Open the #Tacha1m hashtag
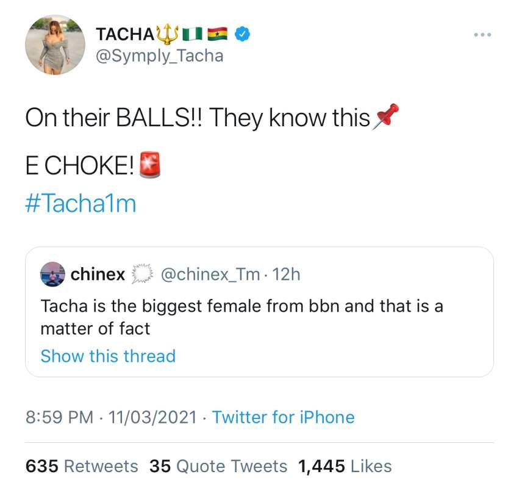 coord(81,203)
